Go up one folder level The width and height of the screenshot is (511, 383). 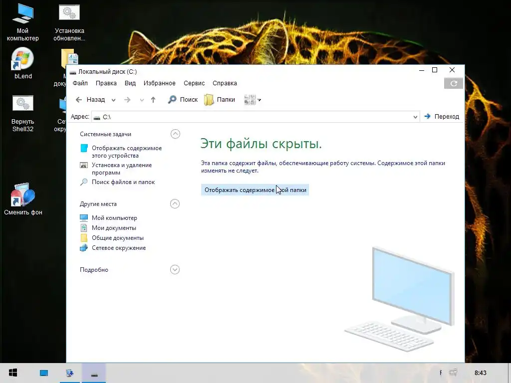(x=153, y=100)
